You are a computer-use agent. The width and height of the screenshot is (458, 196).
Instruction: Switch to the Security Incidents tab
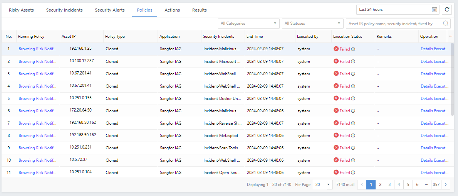(x=64, y=10)
